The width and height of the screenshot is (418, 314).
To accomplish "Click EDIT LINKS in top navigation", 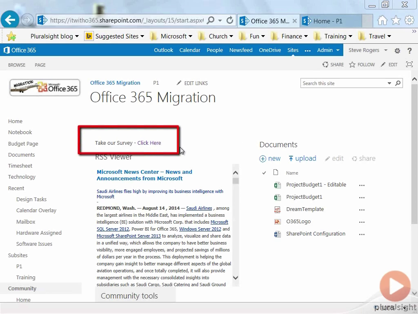I will [x=192, y=83].
